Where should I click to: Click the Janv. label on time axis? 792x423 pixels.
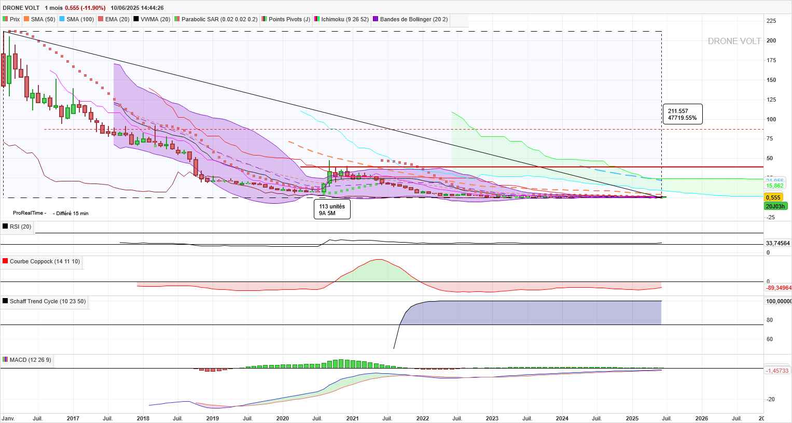coord(8,418)
